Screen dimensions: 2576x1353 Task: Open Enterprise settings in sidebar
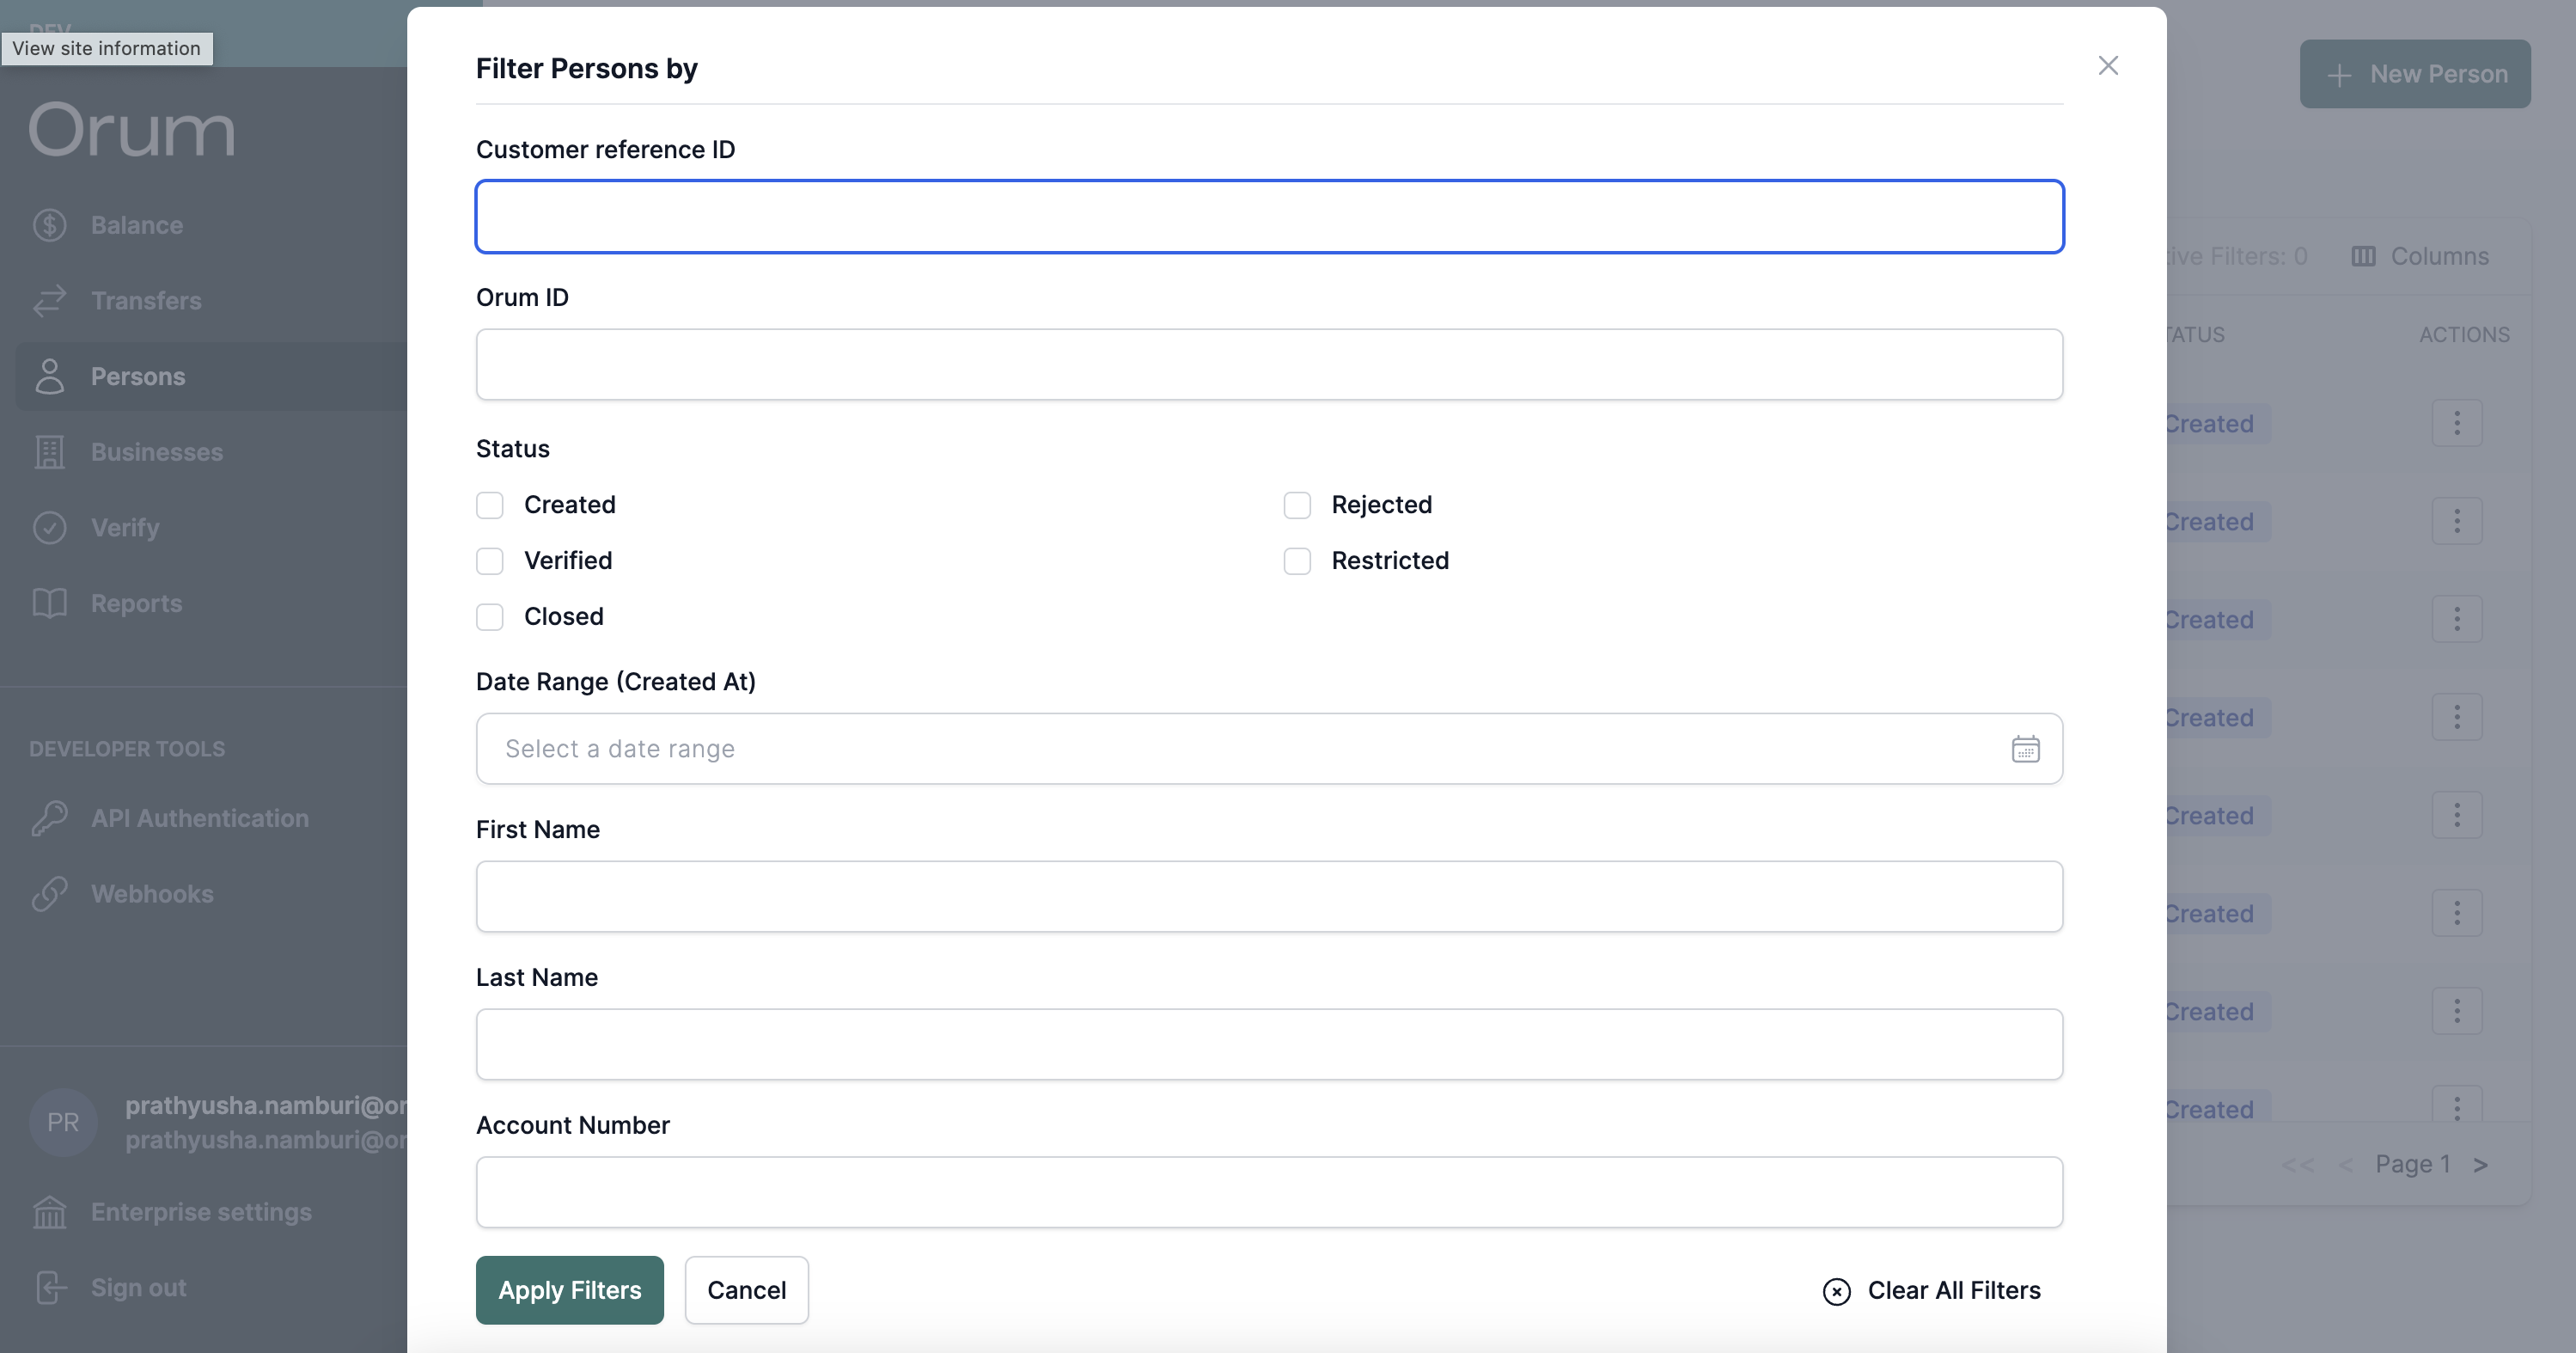[200, 1212]
